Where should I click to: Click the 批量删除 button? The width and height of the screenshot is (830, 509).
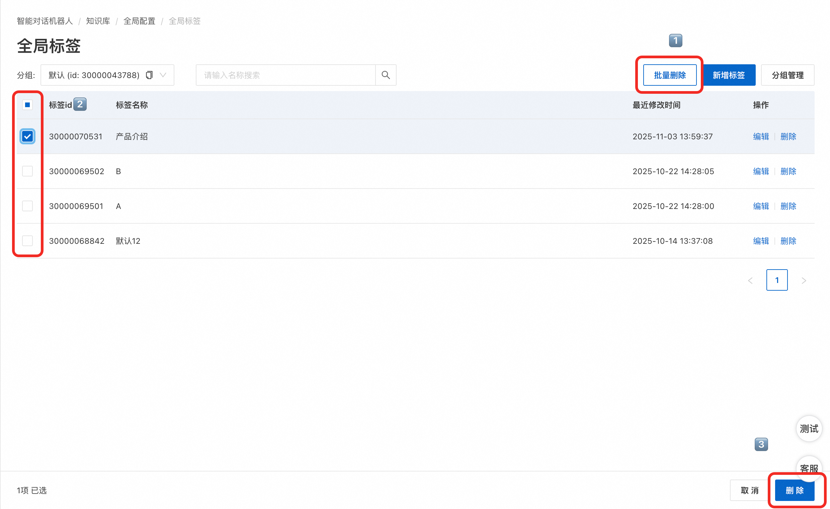670,75
